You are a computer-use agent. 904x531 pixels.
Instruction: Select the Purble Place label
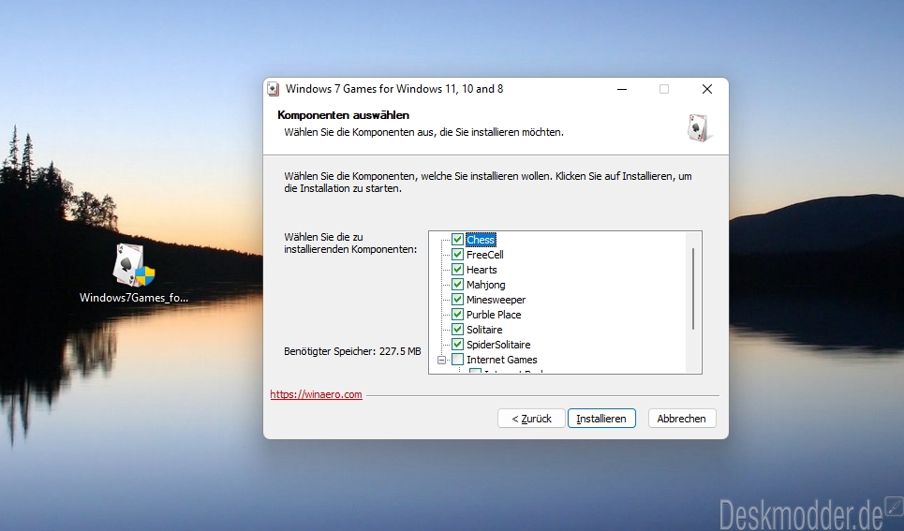click(494, 315)
